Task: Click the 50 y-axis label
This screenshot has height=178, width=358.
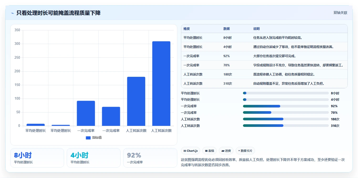Action: (18, 112)
